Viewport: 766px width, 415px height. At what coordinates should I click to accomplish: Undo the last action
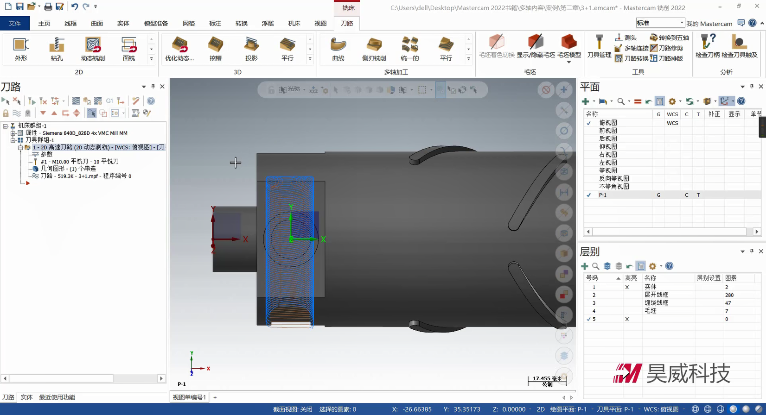75,6
